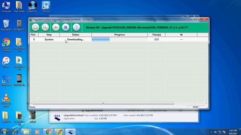Click the horizontal scrollbar thumb
The image size is (241, 135).
103,103
